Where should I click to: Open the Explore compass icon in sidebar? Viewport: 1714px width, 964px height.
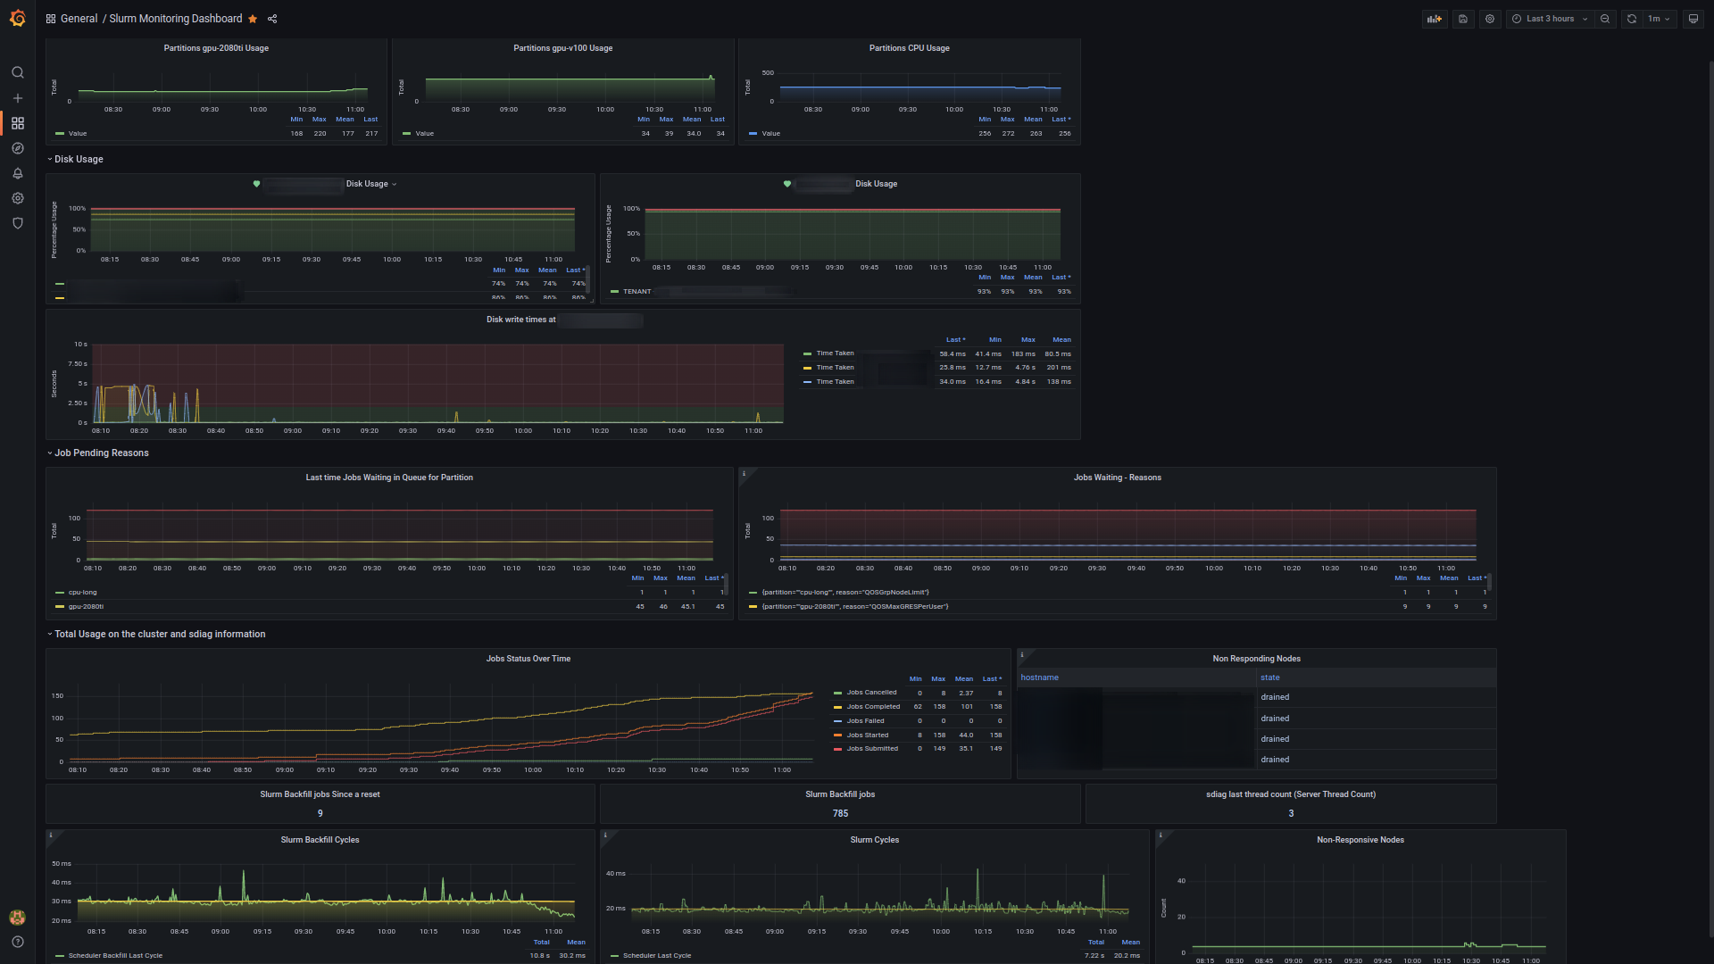tap(17, 148)
